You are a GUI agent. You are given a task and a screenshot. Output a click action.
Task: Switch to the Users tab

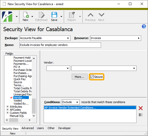click(x=40, y=128)
